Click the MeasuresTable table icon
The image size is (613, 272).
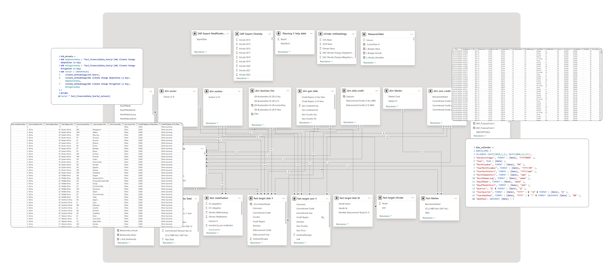coord(364,34)
